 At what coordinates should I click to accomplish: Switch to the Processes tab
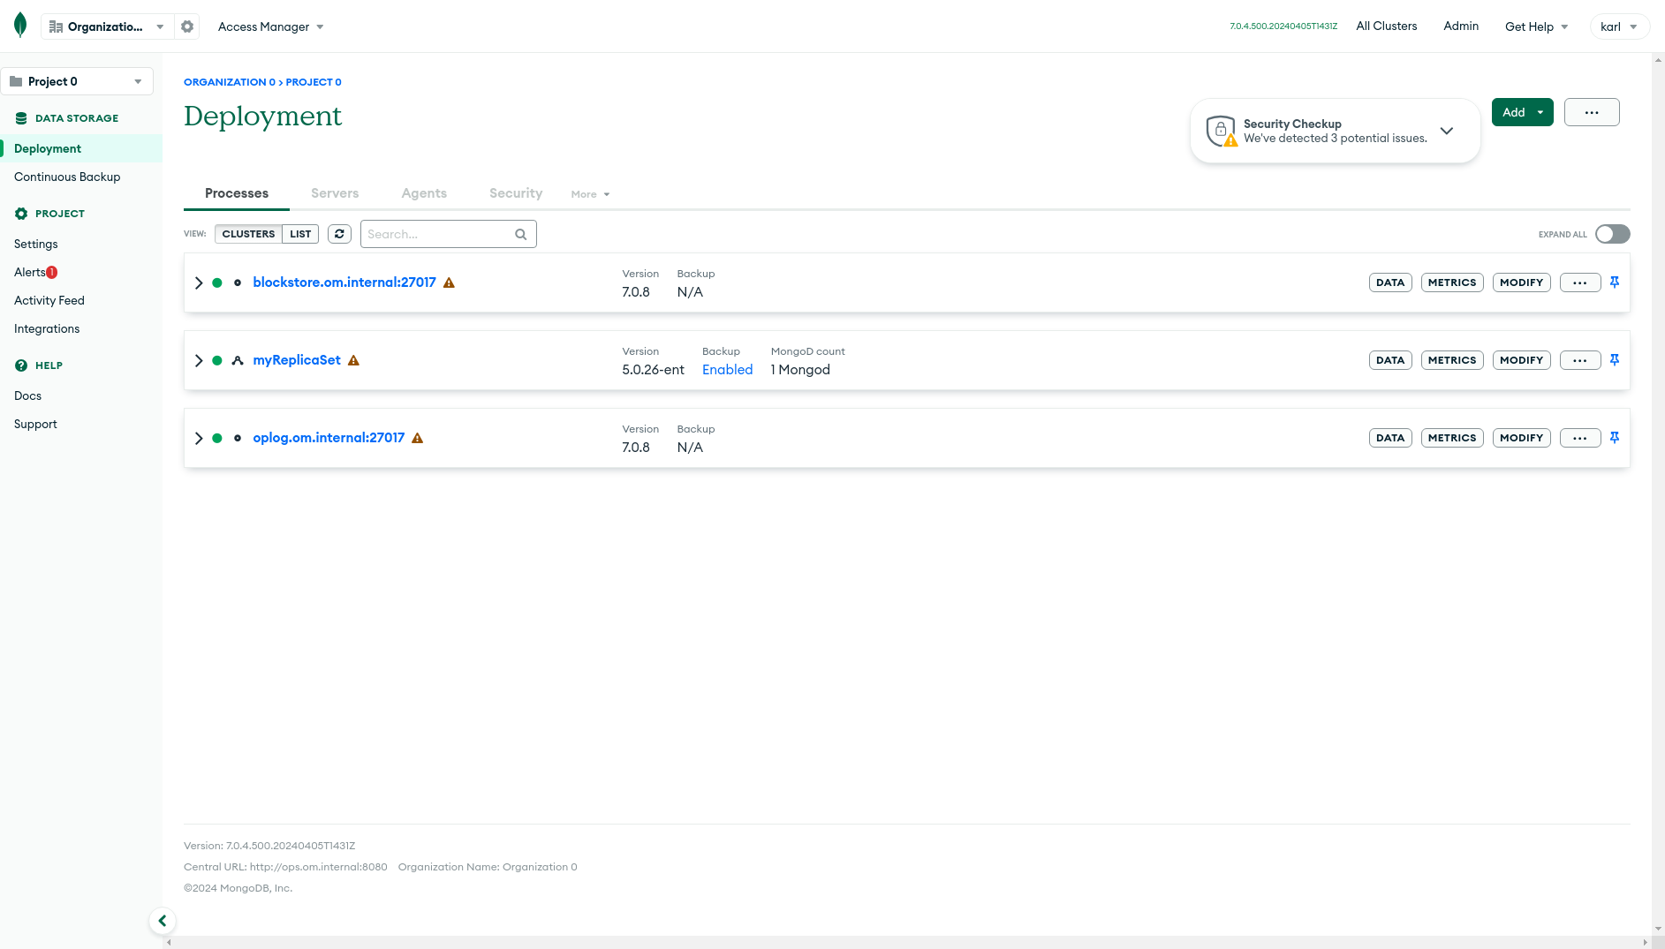[237, 193]
